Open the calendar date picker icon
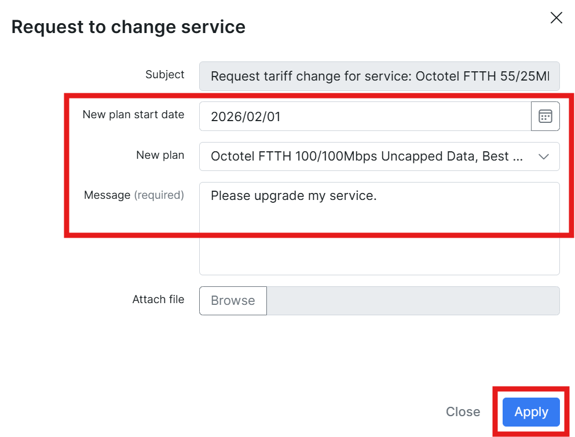The width and height of the screenshot is (575, 437). 545,116
